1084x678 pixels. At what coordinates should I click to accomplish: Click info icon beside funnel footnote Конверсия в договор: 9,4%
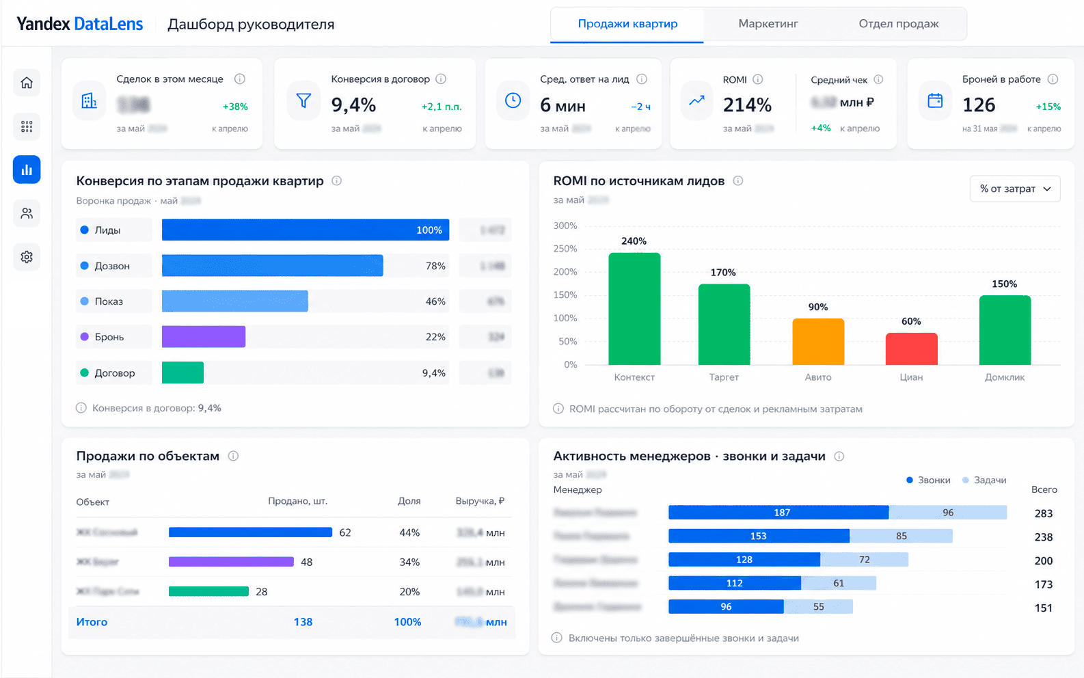click(81, 408)
